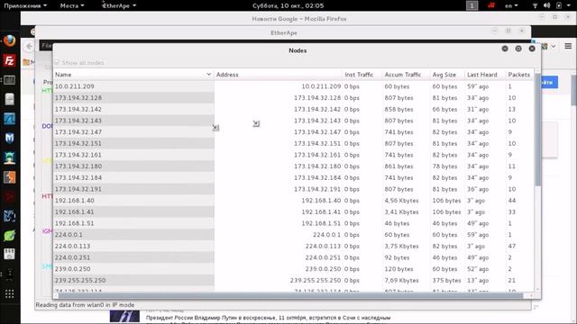Select the 173.194.32.142 node row

(293, 109)
